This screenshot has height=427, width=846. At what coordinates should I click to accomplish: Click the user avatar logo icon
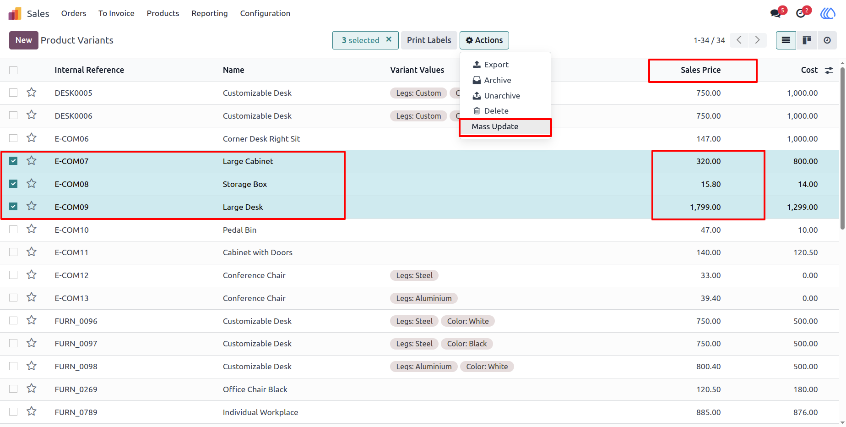point(828,13)
